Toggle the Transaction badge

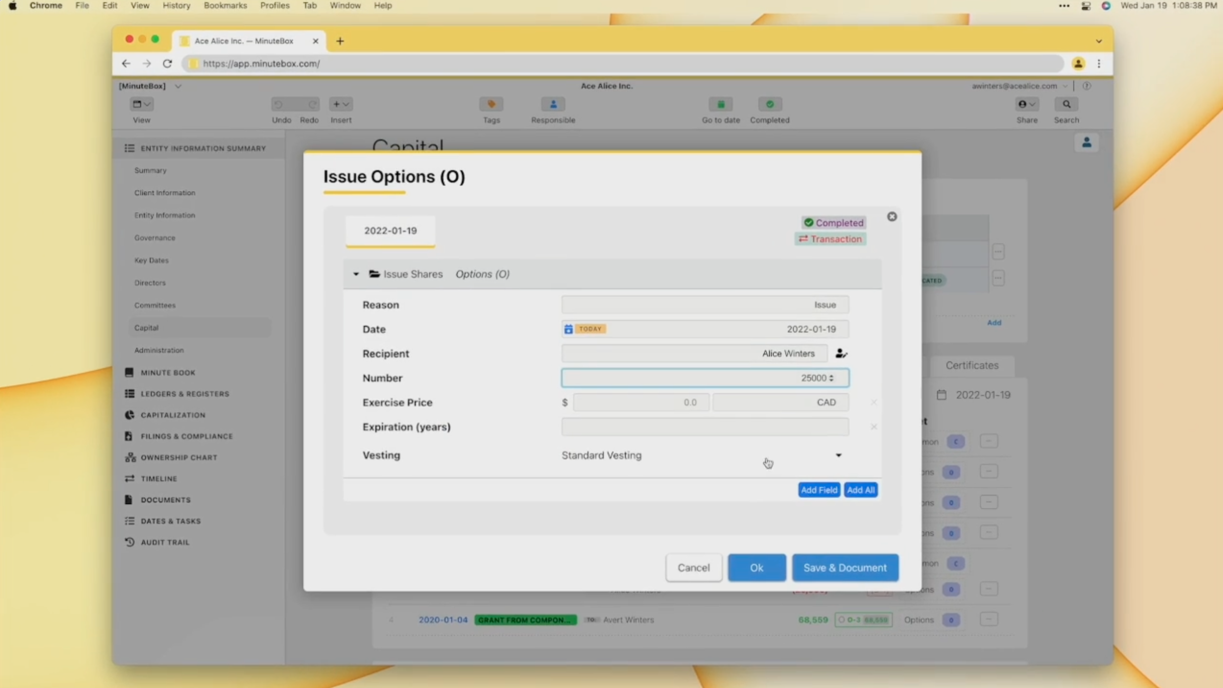point(830,239)
